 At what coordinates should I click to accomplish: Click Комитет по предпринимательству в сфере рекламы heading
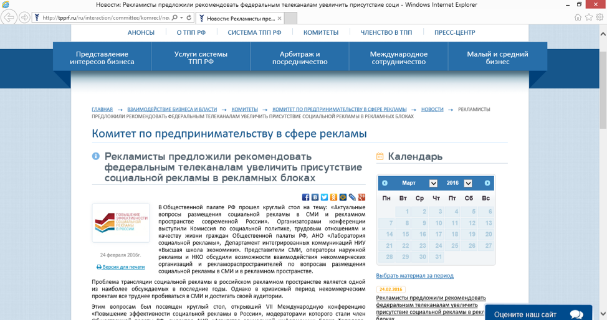coord(229,134)
